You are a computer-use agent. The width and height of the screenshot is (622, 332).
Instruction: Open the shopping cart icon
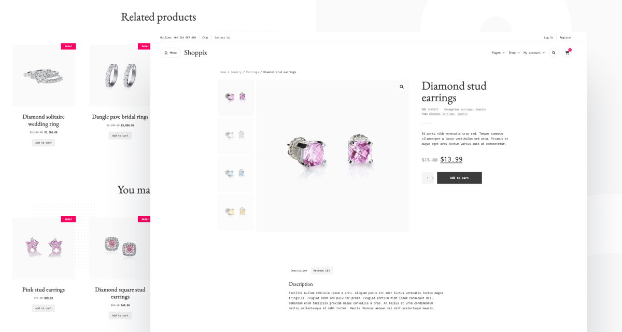567,53
